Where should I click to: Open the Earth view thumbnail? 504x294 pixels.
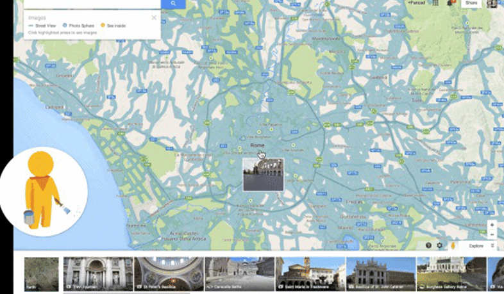[42, 274]
